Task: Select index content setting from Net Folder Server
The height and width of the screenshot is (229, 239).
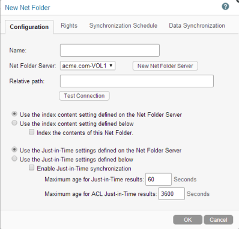Action: point(14,114)
